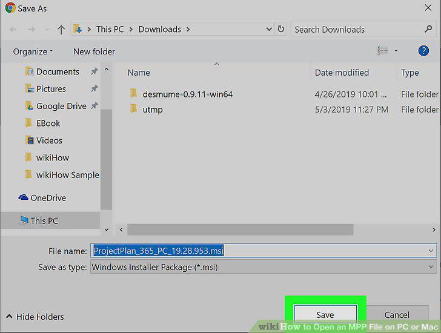Click the sidebar vertical scrollbar thumb
Image resolution: width=441 pixels, height=333 pixels.
tap(107, 159)
